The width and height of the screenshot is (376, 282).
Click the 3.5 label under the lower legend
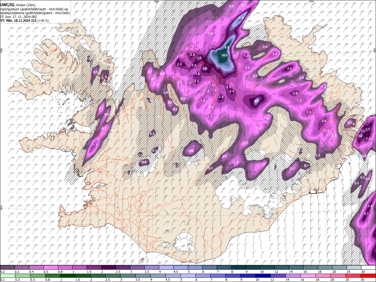coord(137,280)
